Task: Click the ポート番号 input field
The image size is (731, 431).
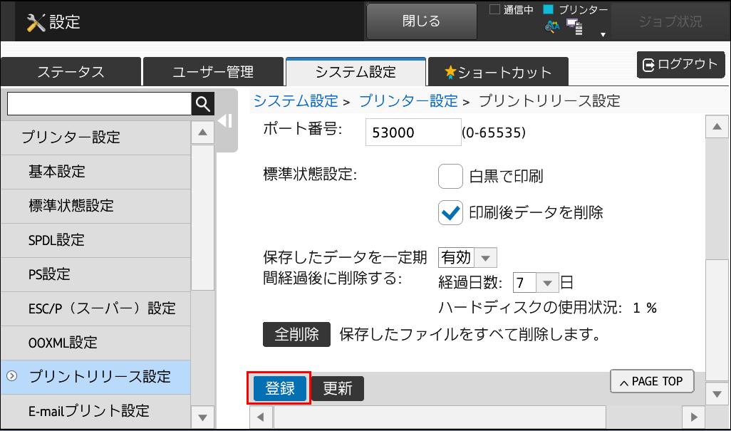Action: (413, 133)
